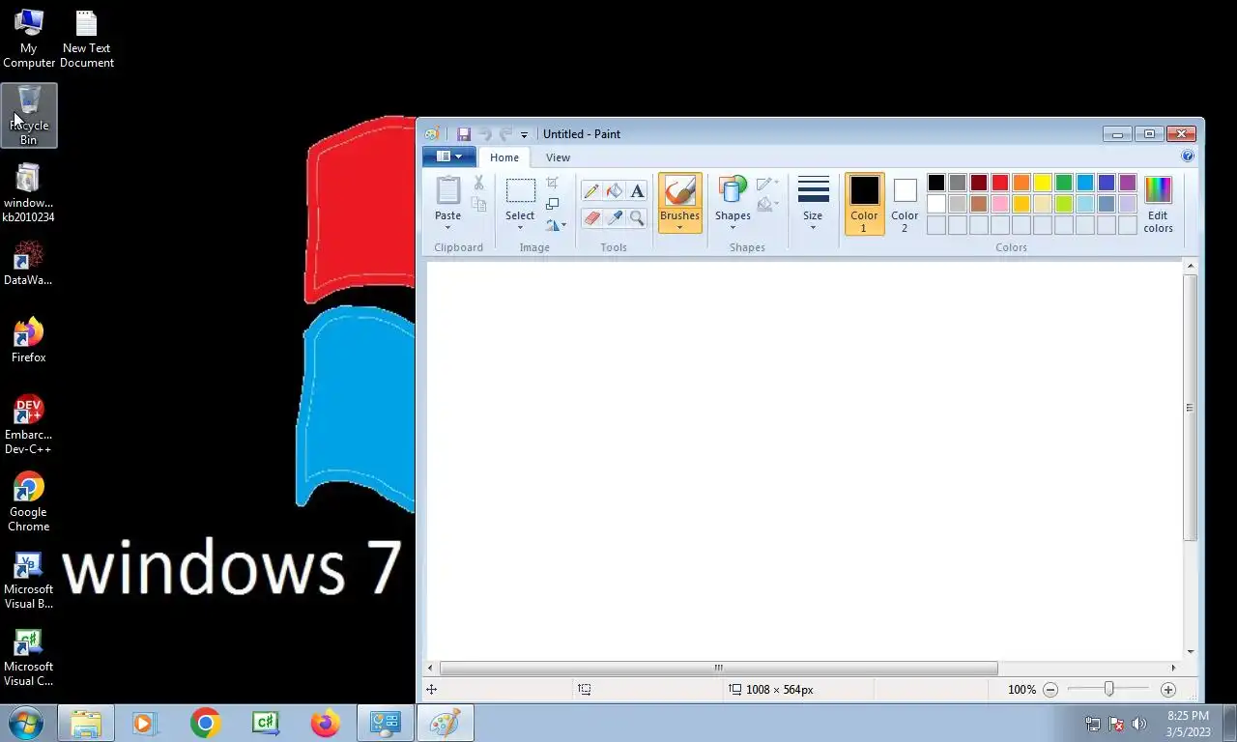This screenshot has width=1237, height=742.
Task: Select the Pencil tool
Action: pos(590,191)
